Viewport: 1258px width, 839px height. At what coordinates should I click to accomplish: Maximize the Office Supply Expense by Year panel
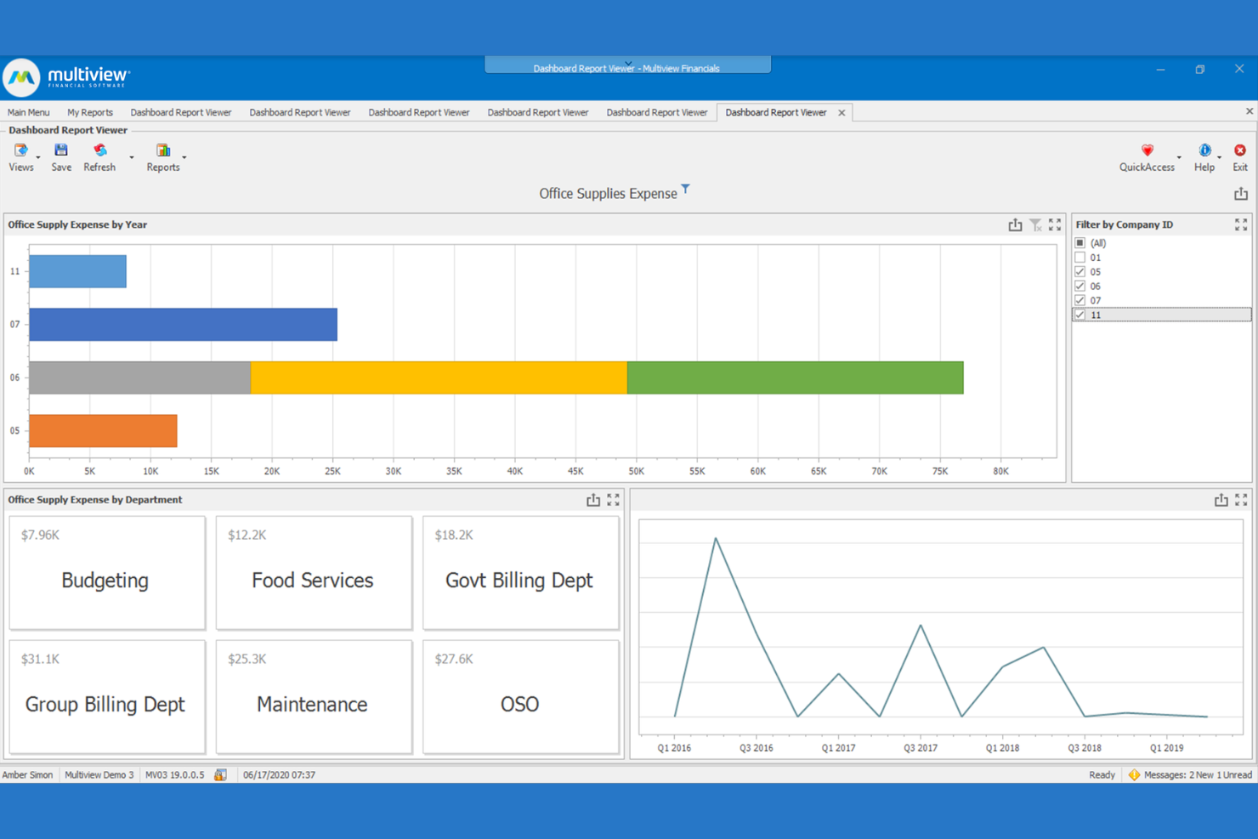(x=1055, y=224)
